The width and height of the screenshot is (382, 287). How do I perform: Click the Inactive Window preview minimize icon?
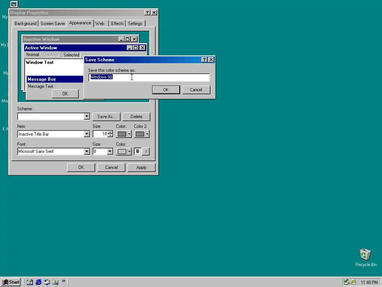121,39
